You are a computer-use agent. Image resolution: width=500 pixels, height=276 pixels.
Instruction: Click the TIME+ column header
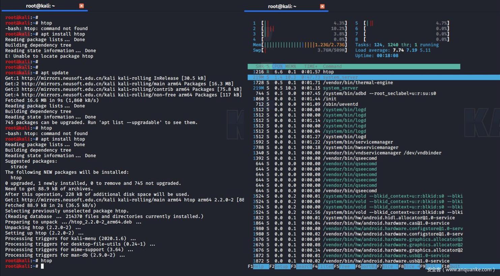point(311,66)
